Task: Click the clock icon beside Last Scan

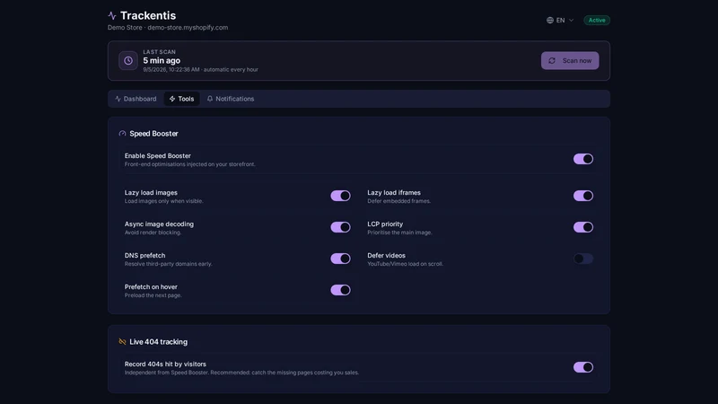Action: point(128,60)
